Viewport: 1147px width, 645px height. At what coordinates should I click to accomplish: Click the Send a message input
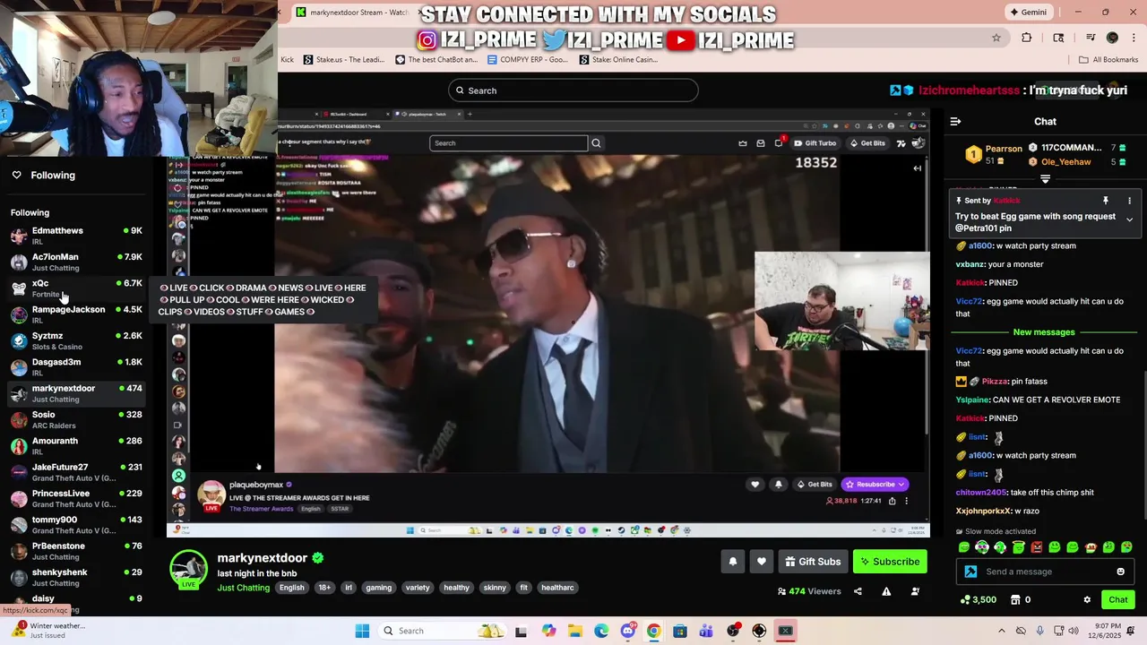pyautogui.click(x=1044, y=572)
